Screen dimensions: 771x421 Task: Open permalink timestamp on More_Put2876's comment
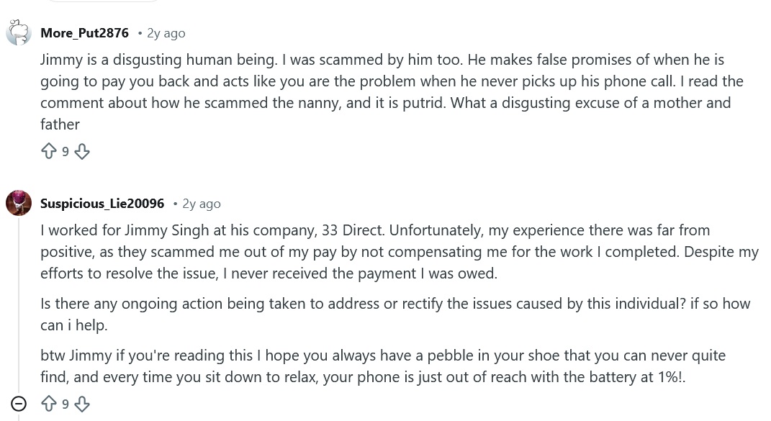pos(166,33)
